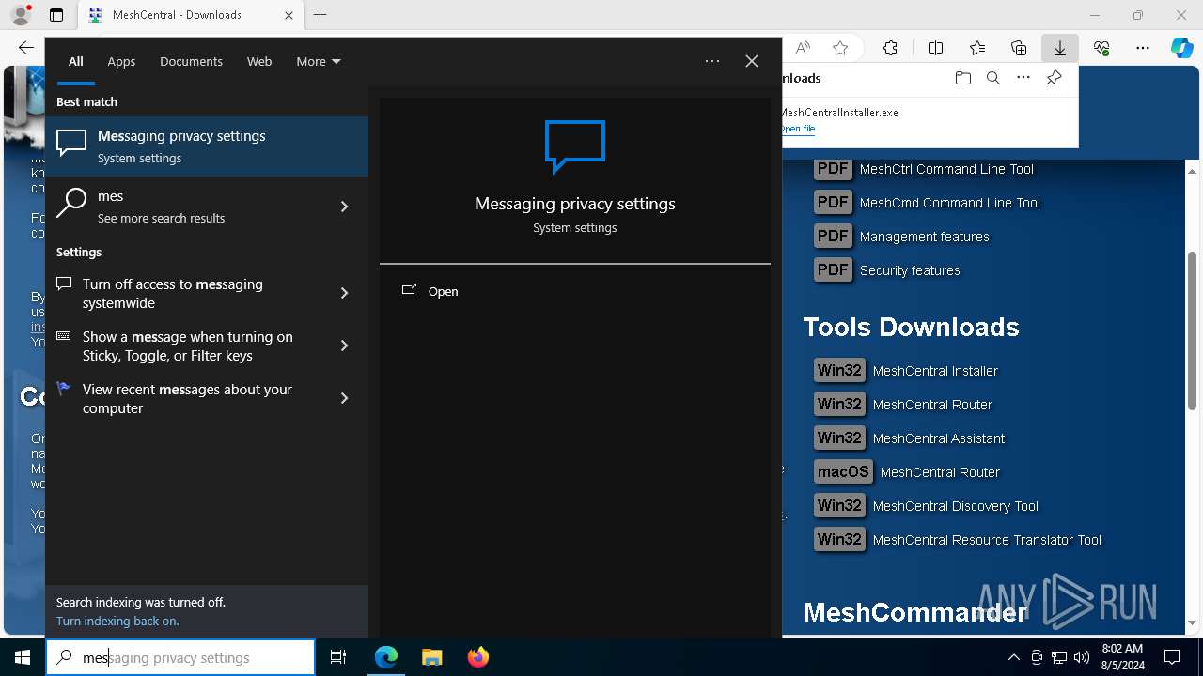
Task: Switch to the All search tab
Action: pos(75,61)
